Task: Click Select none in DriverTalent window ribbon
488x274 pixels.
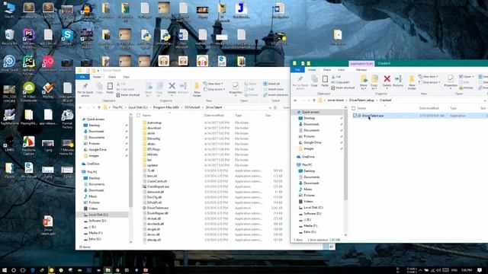Action: pos(273,90)
